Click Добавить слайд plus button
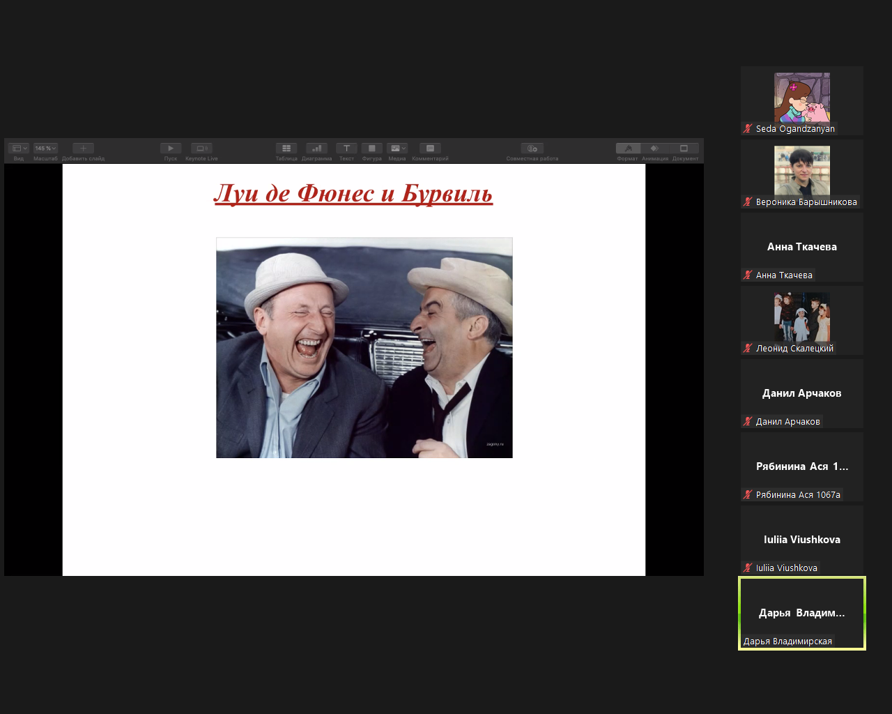Image resolution: width=892 pixels, height=714 pixels. [83, 149]
